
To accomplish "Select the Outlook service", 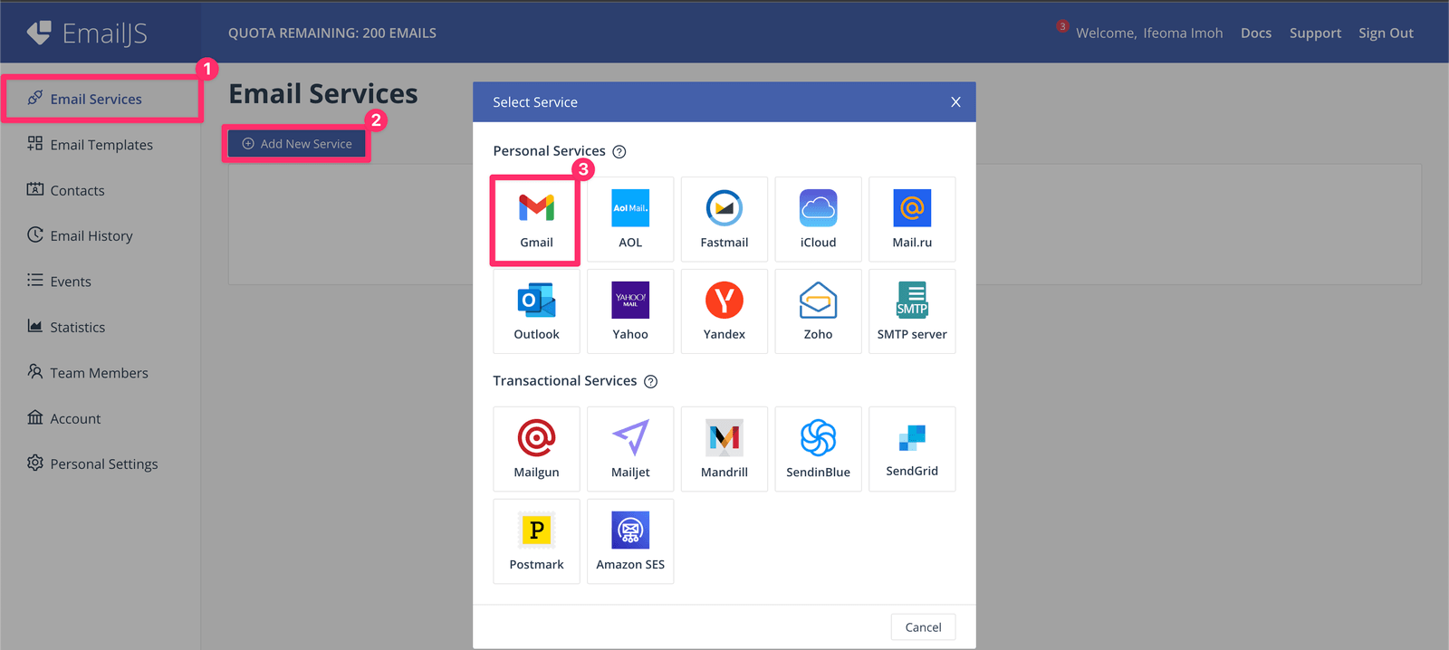I will pyautogui.click(x=536, y=311).
